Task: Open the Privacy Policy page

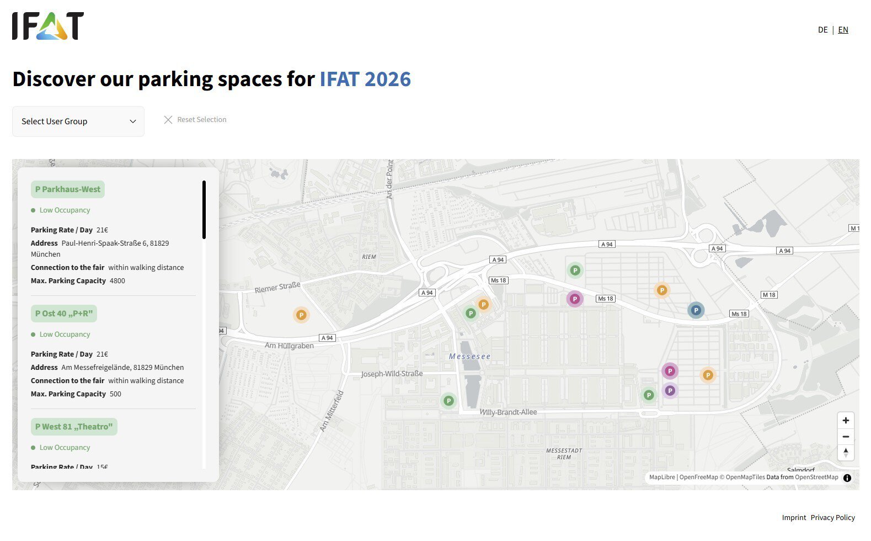Action: 833,518
